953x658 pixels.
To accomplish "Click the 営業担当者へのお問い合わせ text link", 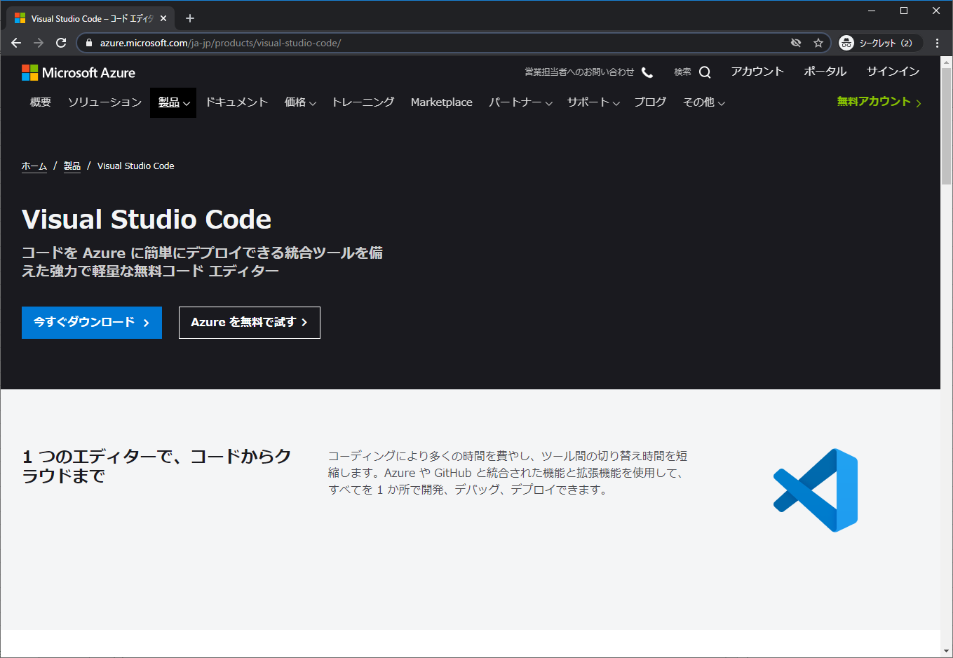I will 579,72.
